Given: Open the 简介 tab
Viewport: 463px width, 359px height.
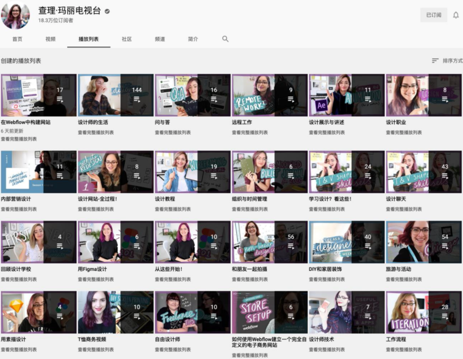Looking at the screenshot, I should (193, 39).
